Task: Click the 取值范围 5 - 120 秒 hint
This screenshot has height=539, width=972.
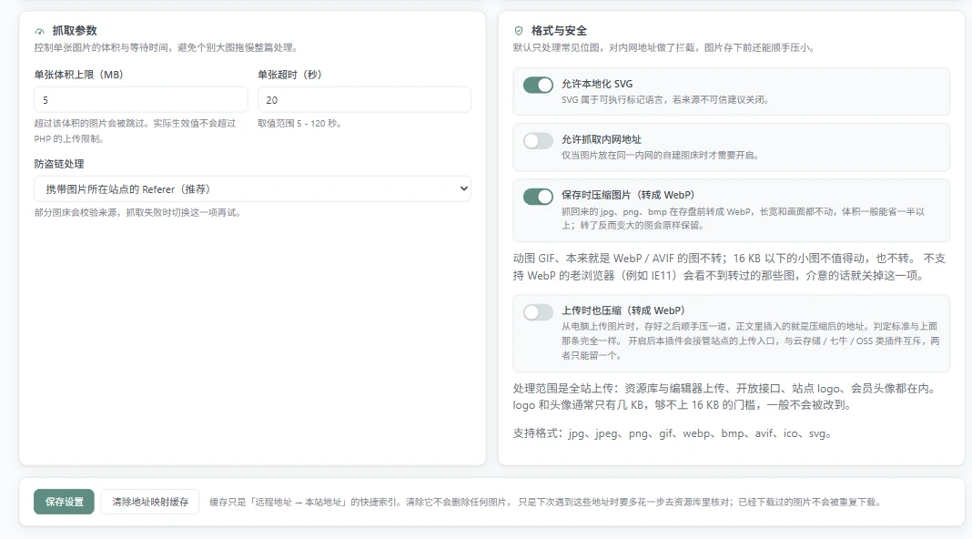Action: [299, 124]
